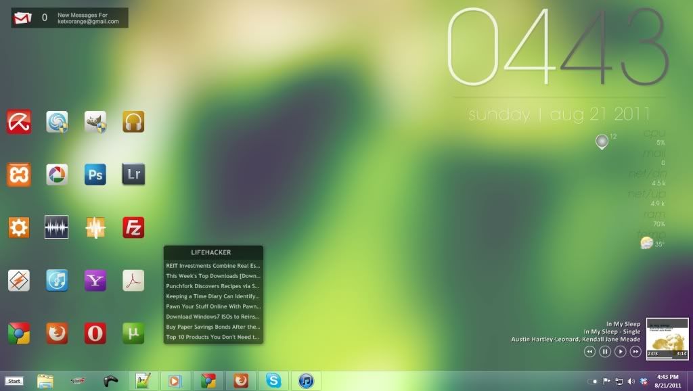Image resolution: width=693 pixels, height=391 pixels.
Task: Launch iTunes from the taskbar
Action: (307, 380)
